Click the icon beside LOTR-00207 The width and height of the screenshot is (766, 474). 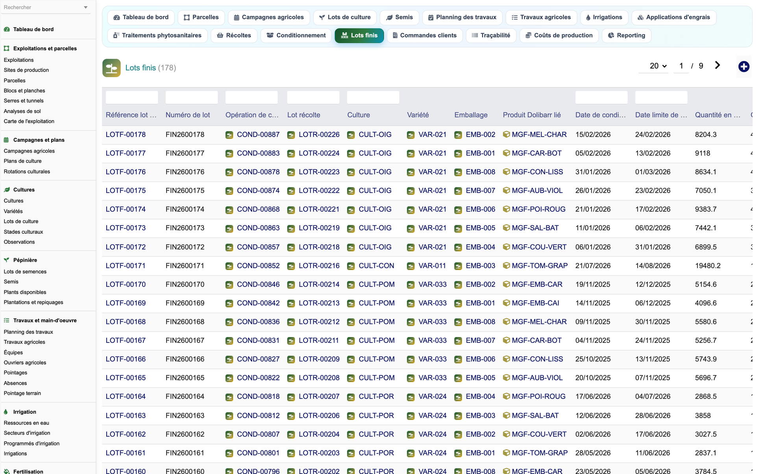pos(291,397)
